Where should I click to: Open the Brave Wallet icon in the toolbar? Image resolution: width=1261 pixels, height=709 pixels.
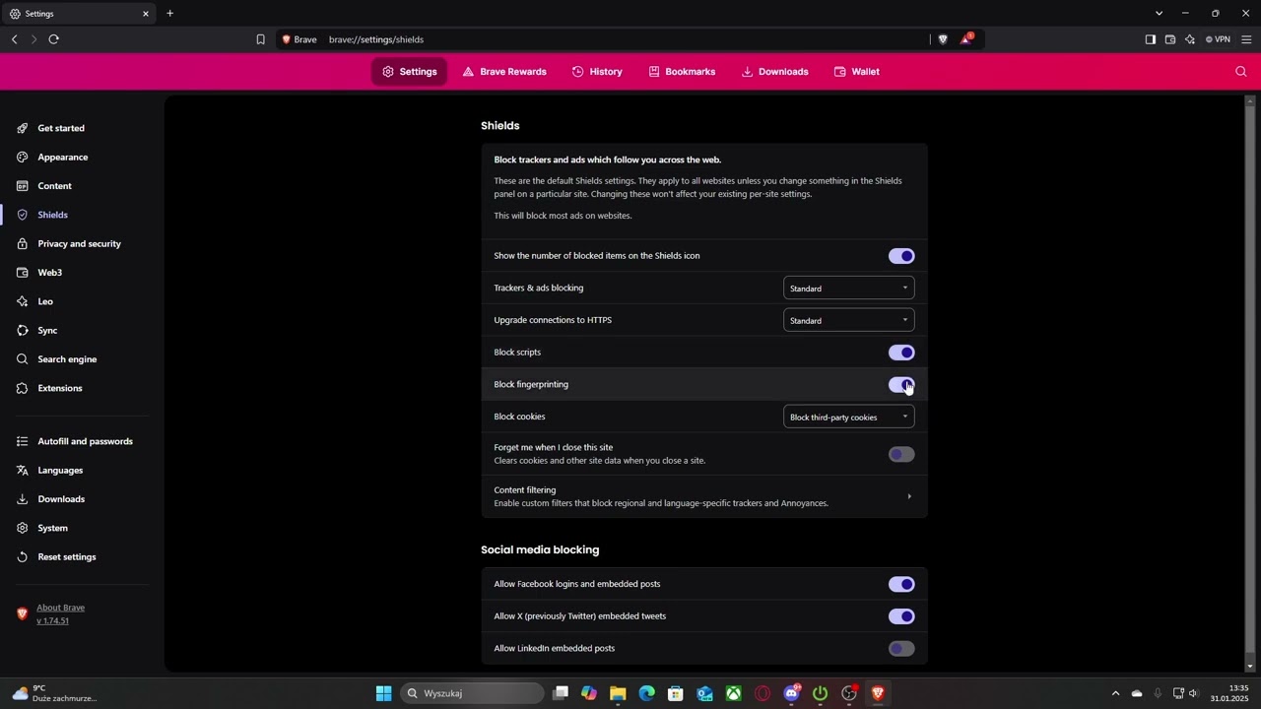(1170, 39)
